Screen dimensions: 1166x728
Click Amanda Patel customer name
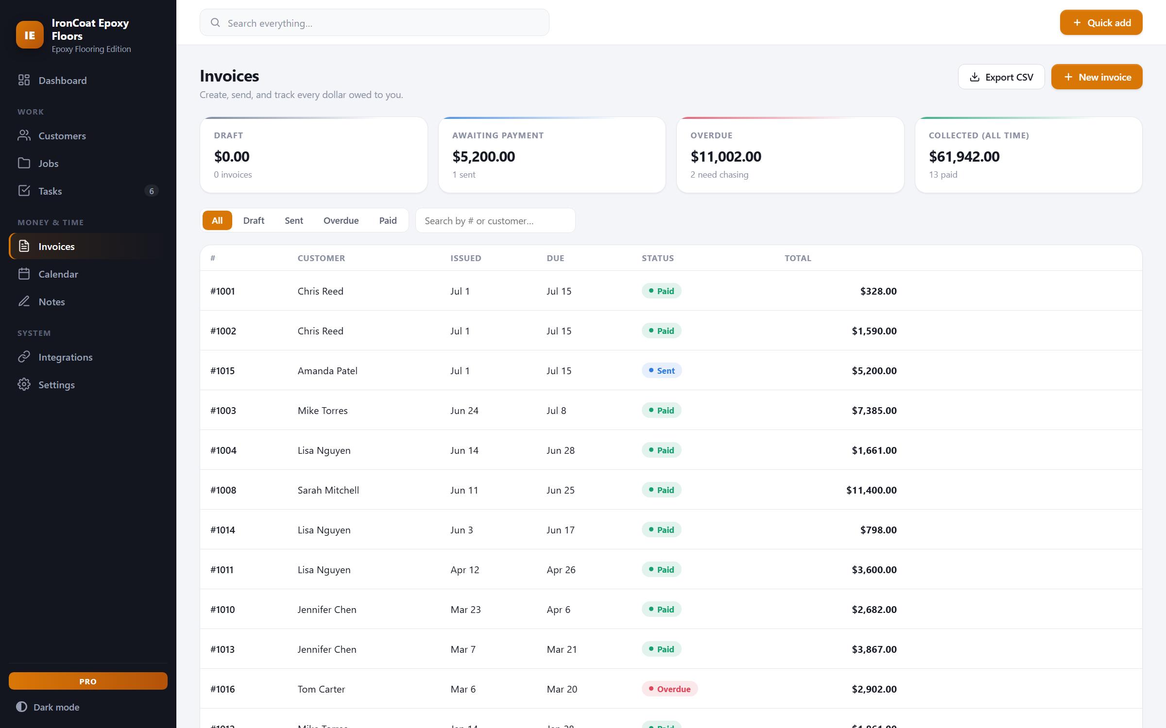point(327,370)
